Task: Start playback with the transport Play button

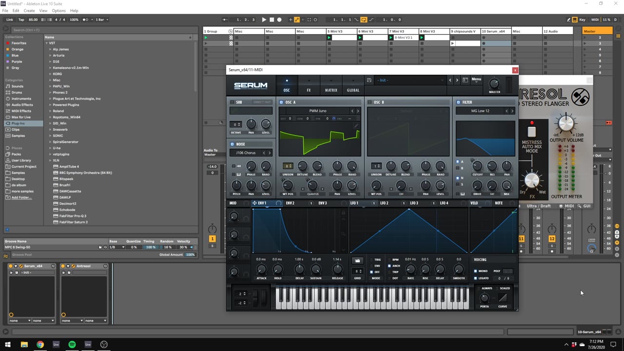Action: click(264, 19)
